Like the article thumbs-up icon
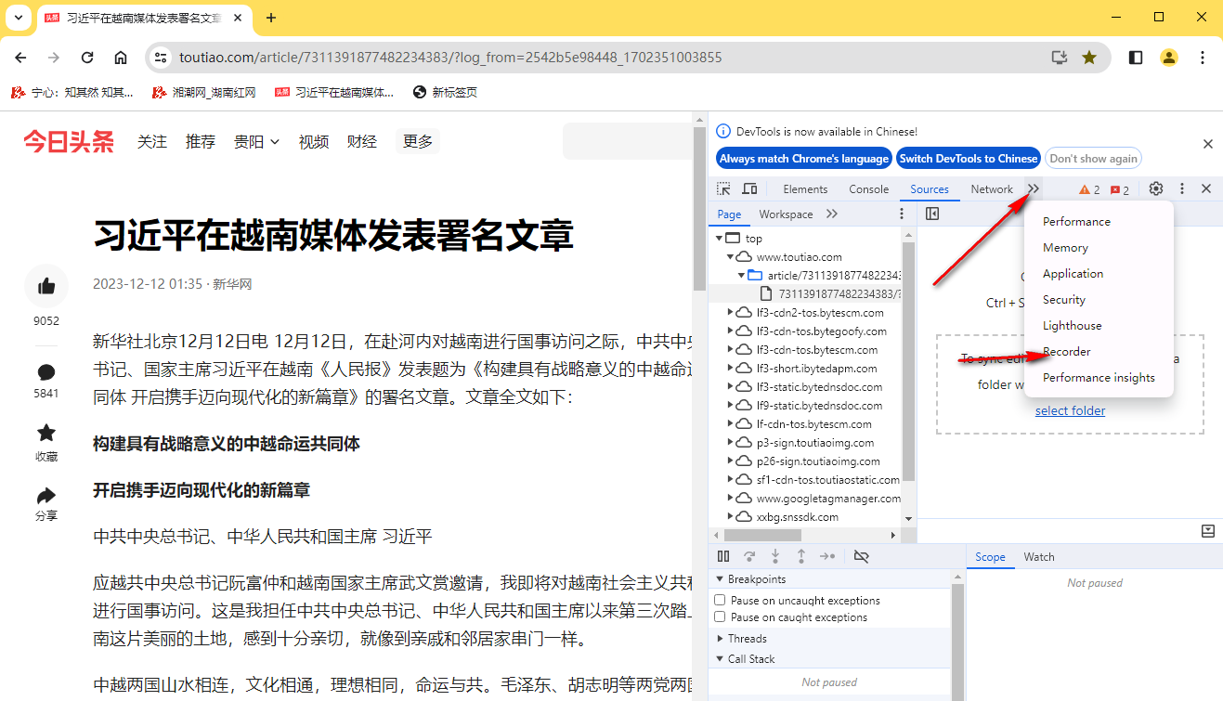This screenshot has height=701, width=1223. (x=46, y=287)
